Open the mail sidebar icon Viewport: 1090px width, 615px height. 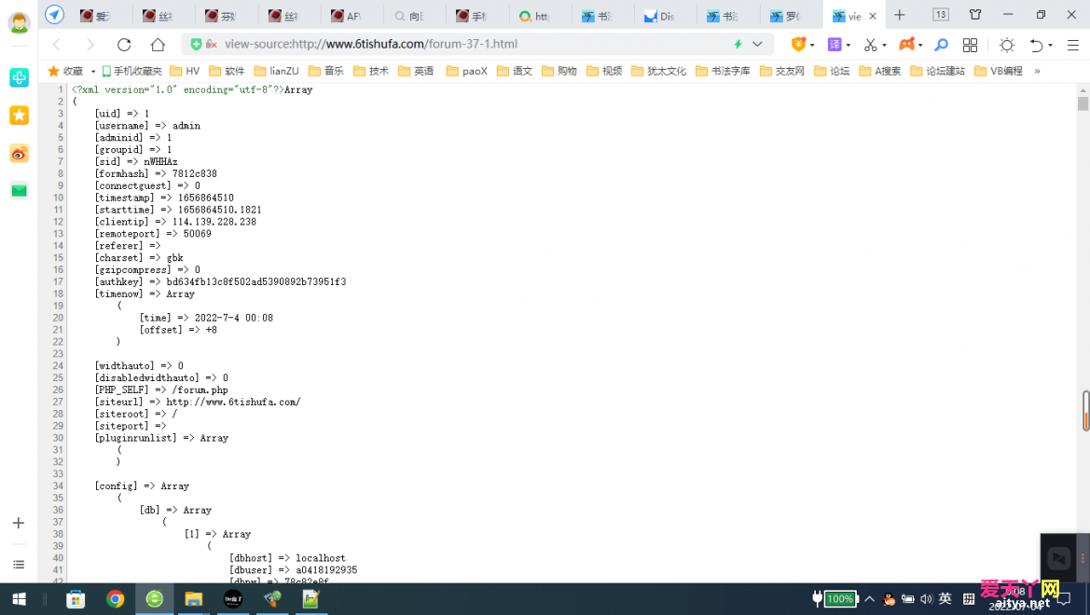click(19, 190)
